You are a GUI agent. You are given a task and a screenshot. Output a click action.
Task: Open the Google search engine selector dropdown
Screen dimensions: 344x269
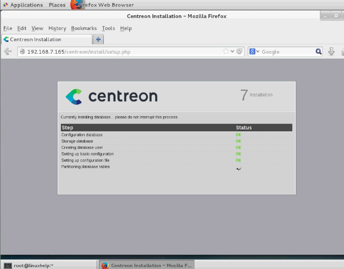pyautogui.click(x=254, y=52)
